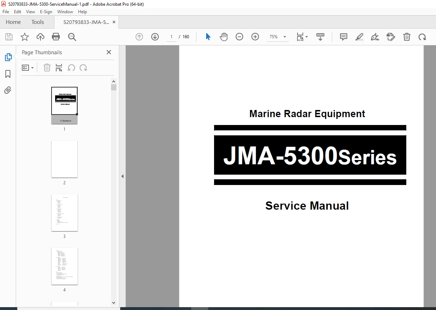This screenshot has width=436, height=310.
Task: Select the highlight text tool
Action: 359,37
